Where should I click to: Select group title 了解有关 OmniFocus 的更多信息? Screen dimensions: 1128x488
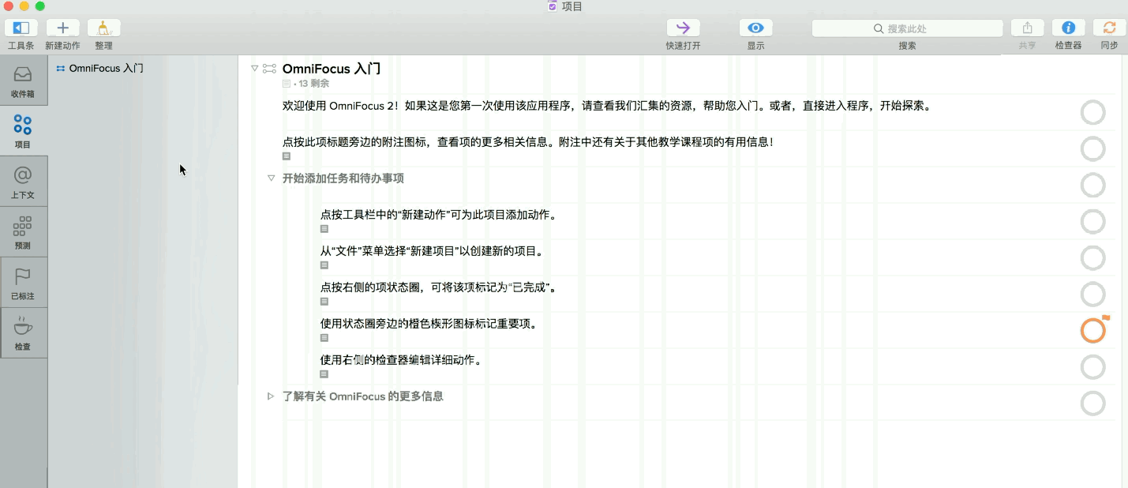(363, 396)
